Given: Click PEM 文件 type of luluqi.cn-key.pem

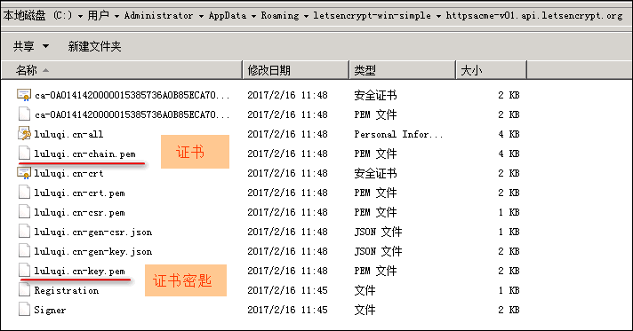Looking at the screenshot, I should (x=375, y=271).
